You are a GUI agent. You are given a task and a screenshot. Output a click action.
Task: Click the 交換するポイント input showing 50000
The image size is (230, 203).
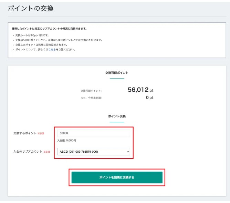[93, 133]
